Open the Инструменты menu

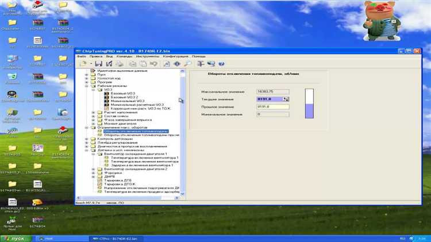pos(148,56)
